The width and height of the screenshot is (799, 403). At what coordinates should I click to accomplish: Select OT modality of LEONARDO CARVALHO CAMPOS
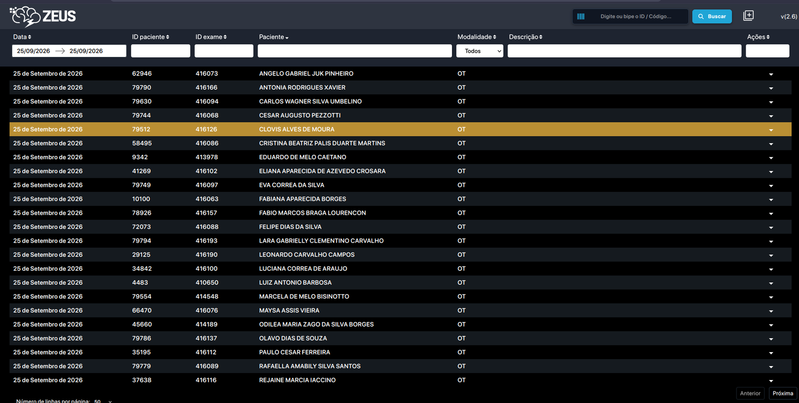(461, 255)
